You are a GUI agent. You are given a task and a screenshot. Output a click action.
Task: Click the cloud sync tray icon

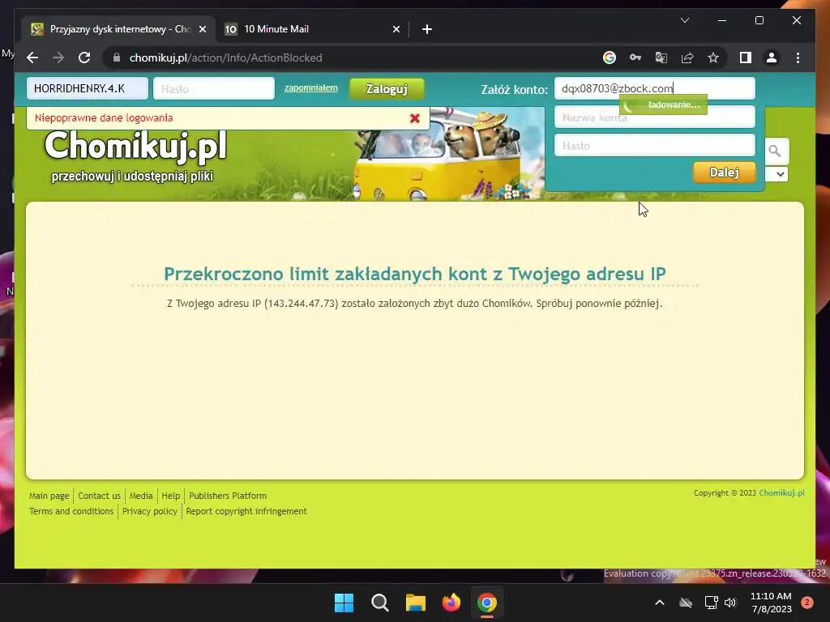(x=686, y=603)
